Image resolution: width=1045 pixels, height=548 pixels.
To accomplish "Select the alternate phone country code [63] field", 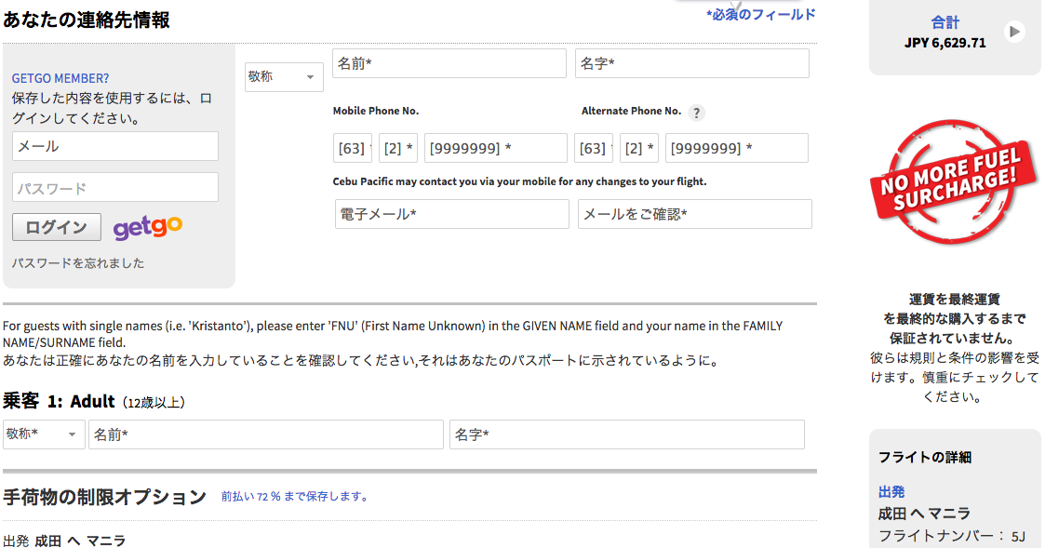I will [594, 148].
